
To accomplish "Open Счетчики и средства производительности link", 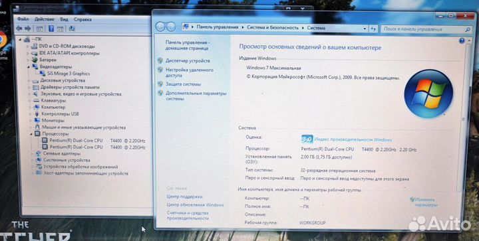I will click(188, 215).
